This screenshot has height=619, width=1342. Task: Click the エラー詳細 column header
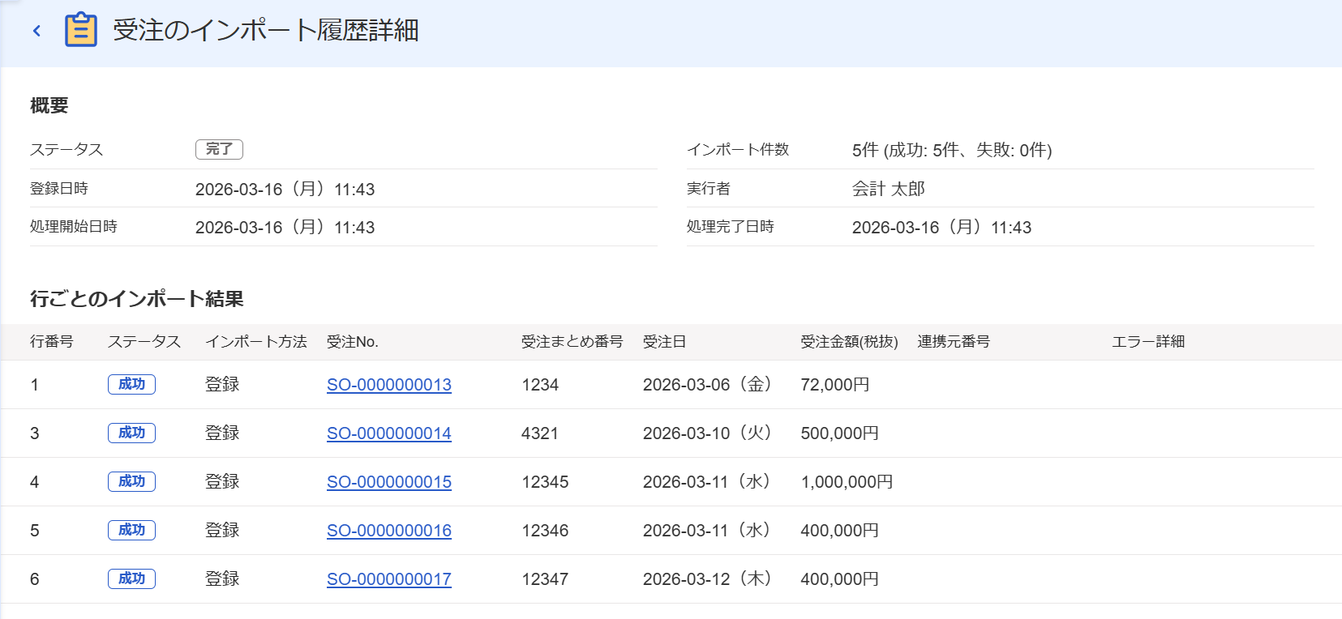point(1148,342)
